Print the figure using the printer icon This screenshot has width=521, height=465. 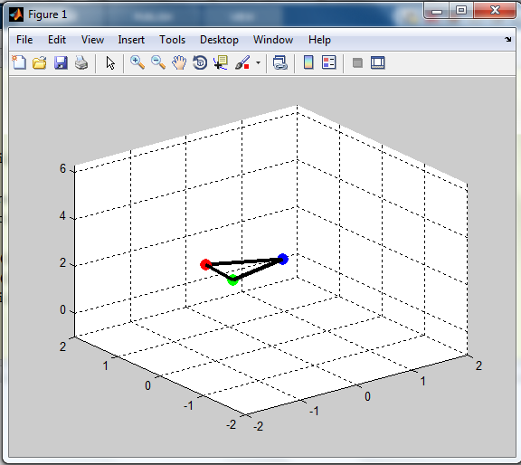pos(81,62)
